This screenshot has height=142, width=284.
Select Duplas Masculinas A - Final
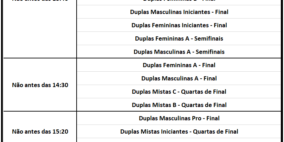pos(179,78)
